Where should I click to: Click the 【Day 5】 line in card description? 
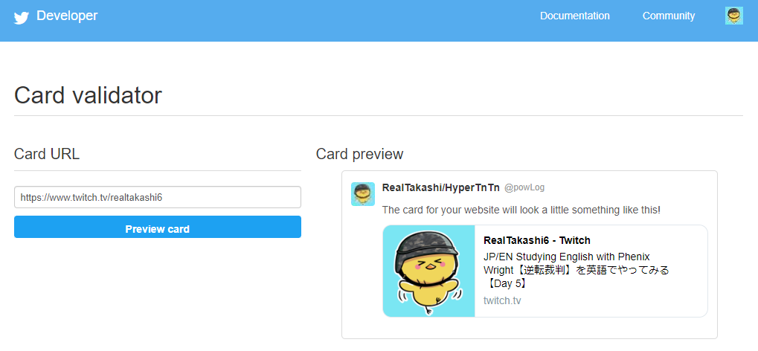tap(506, 284)
